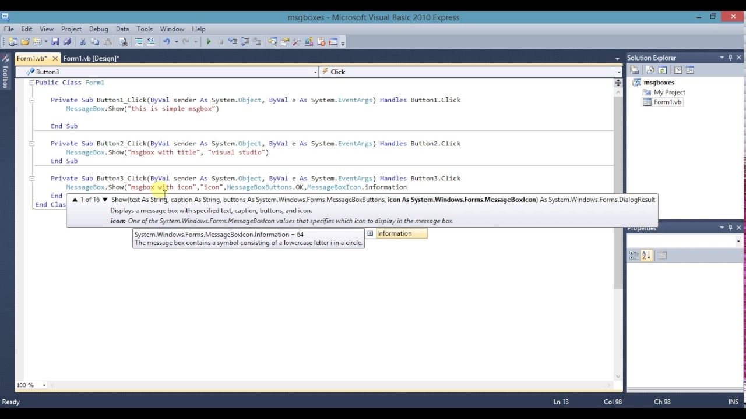The height and width of the screenshot is (419, 746).
Task: Click Show All Files in Solution Explorer
Action: 650,70
